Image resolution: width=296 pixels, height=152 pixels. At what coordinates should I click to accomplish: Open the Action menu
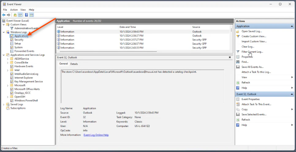tap(14, 9)
